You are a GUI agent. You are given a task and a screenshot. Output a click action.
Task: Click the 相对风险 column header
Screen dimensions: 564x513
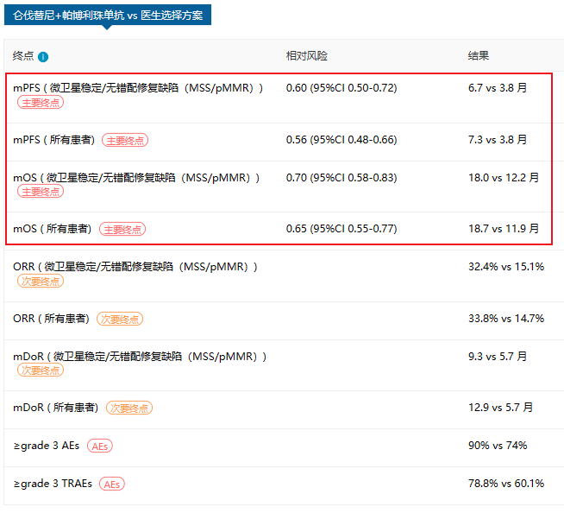306,56
